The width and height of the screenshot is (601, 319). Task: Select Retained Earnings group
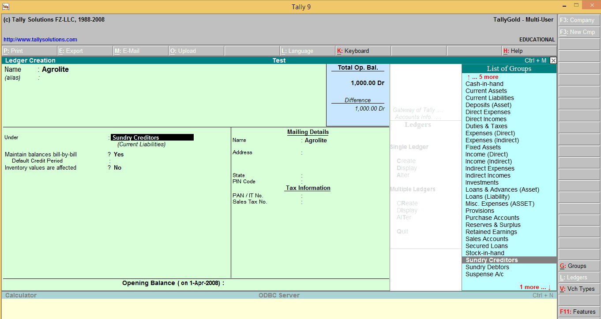click(491, 232)
